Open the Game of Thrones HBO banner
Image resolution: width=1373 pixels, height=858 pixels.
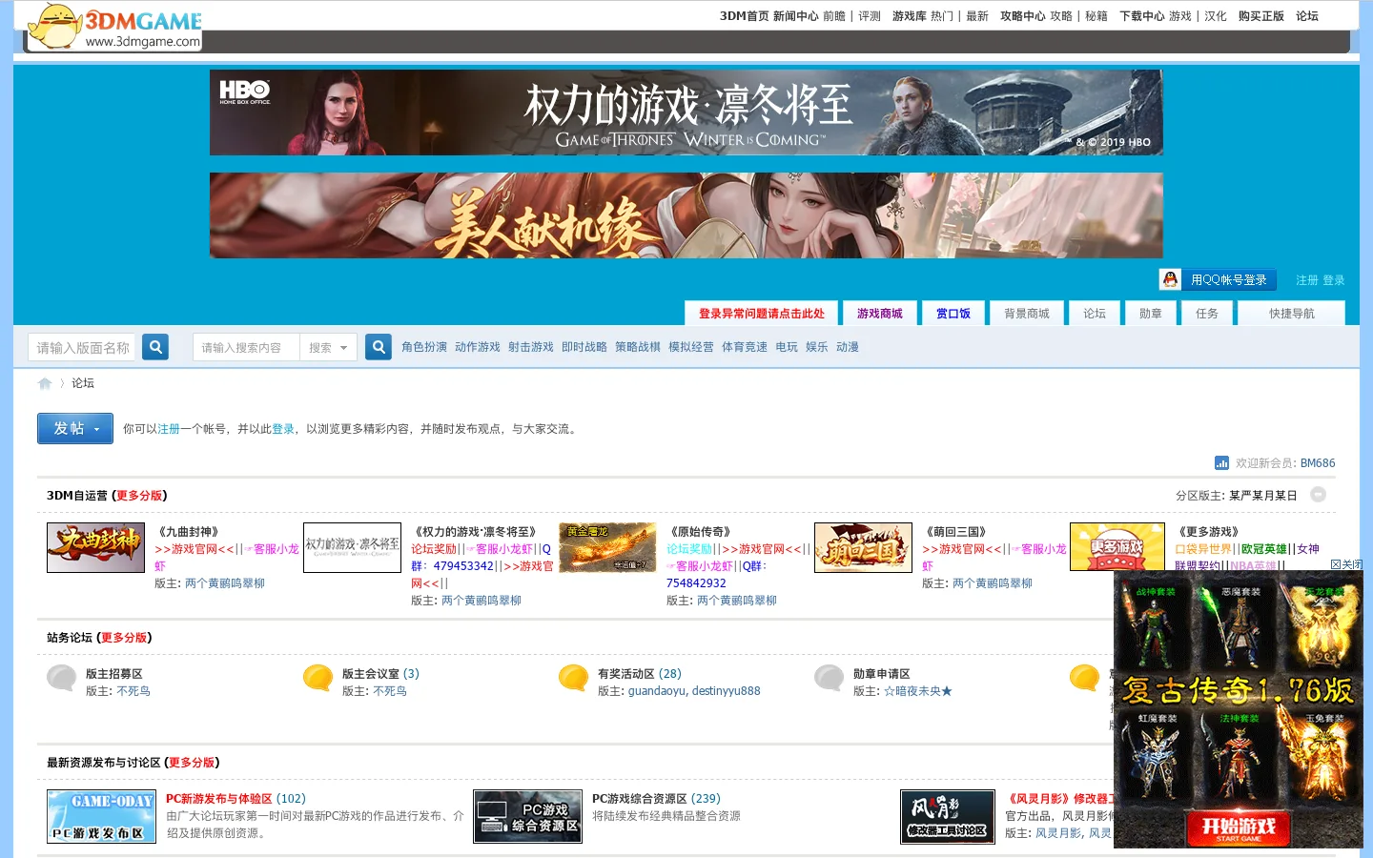pyautogui.click(x=686, y=112)
